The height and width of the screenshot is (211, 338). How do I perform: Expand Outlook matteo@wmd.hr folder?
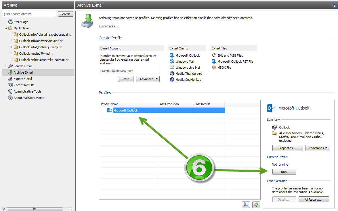pos(11,53)
